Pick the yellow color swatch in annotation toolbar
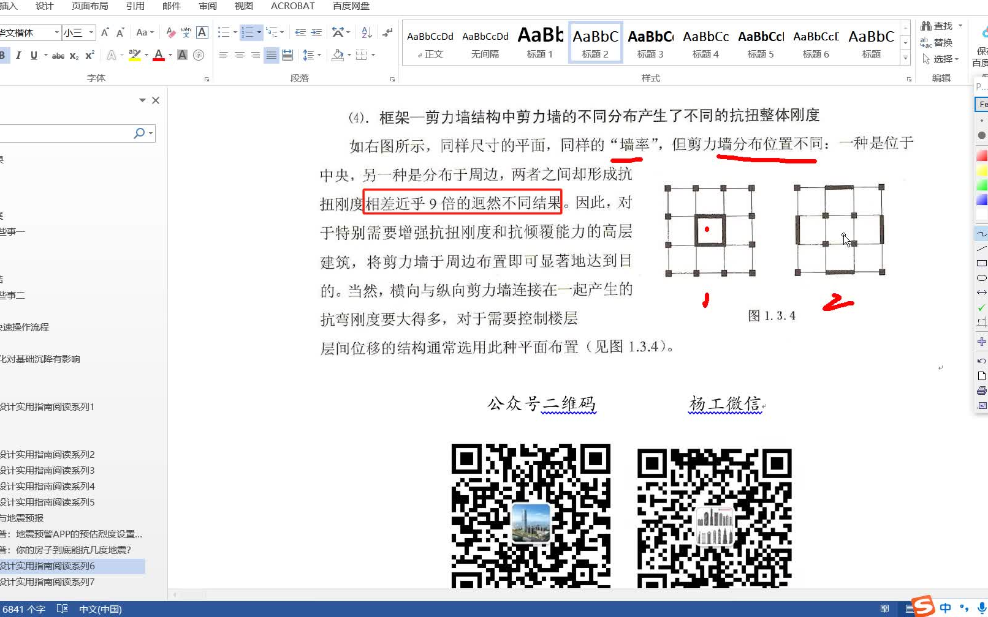This screenshot has width=988, height=617. point(982,170)
